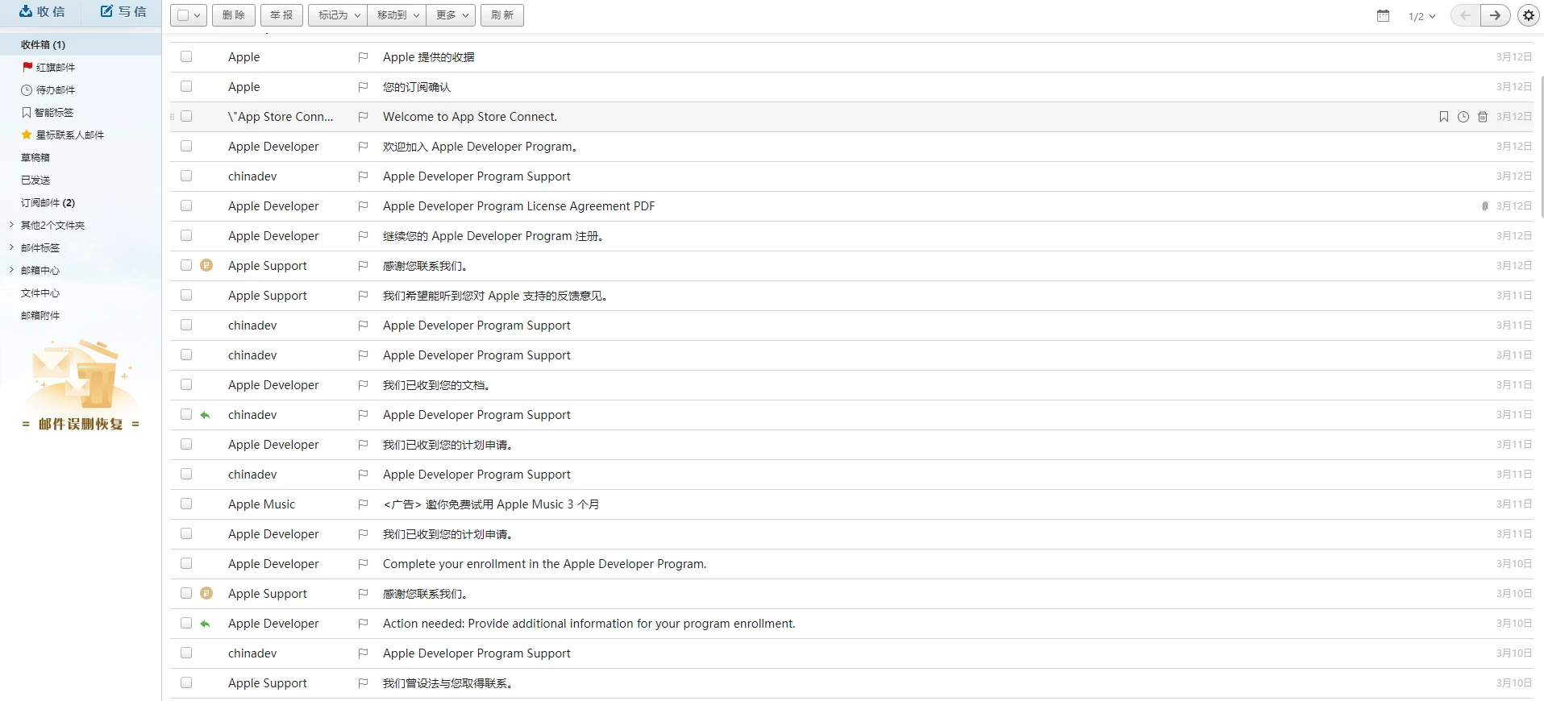Expand the 邮件标签 folder tree
The image size is (1544, 701).
tap(11, 247)
